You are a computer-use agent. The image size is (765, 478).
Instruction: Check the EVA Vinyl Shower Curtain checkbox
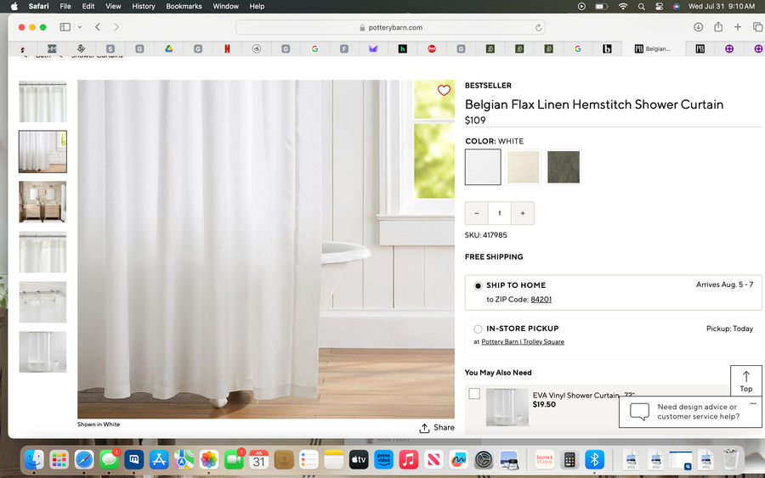[x=474, y=393]
